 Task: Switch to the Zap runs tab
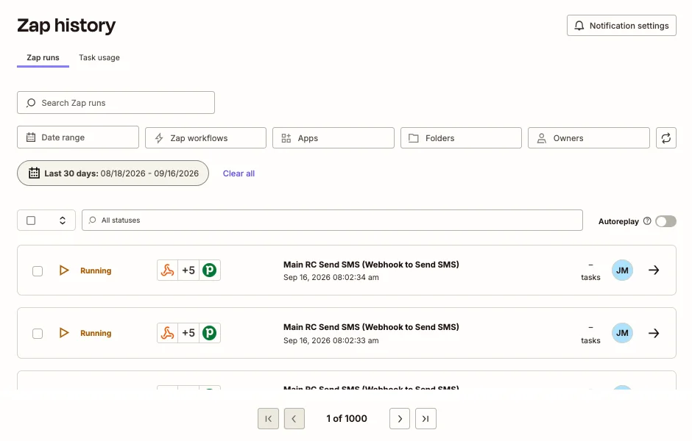click(43, 58)
